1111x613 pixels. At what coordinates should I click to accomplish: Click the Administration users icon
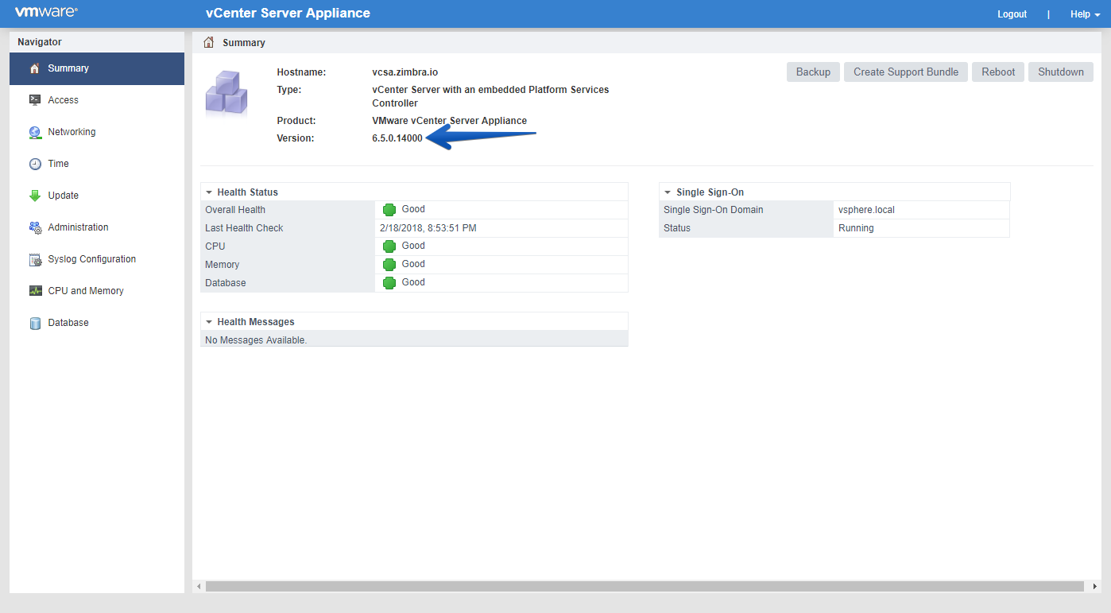34,227
